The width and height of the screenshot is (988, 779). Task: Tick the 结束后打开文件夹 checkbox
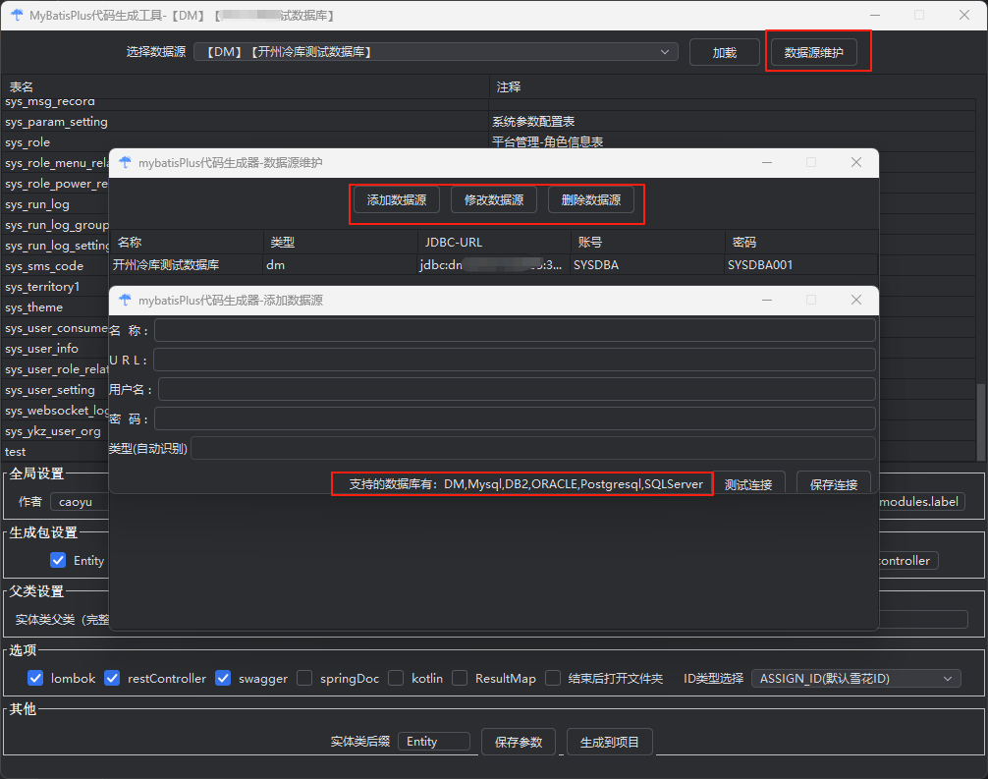click(553, 678)
